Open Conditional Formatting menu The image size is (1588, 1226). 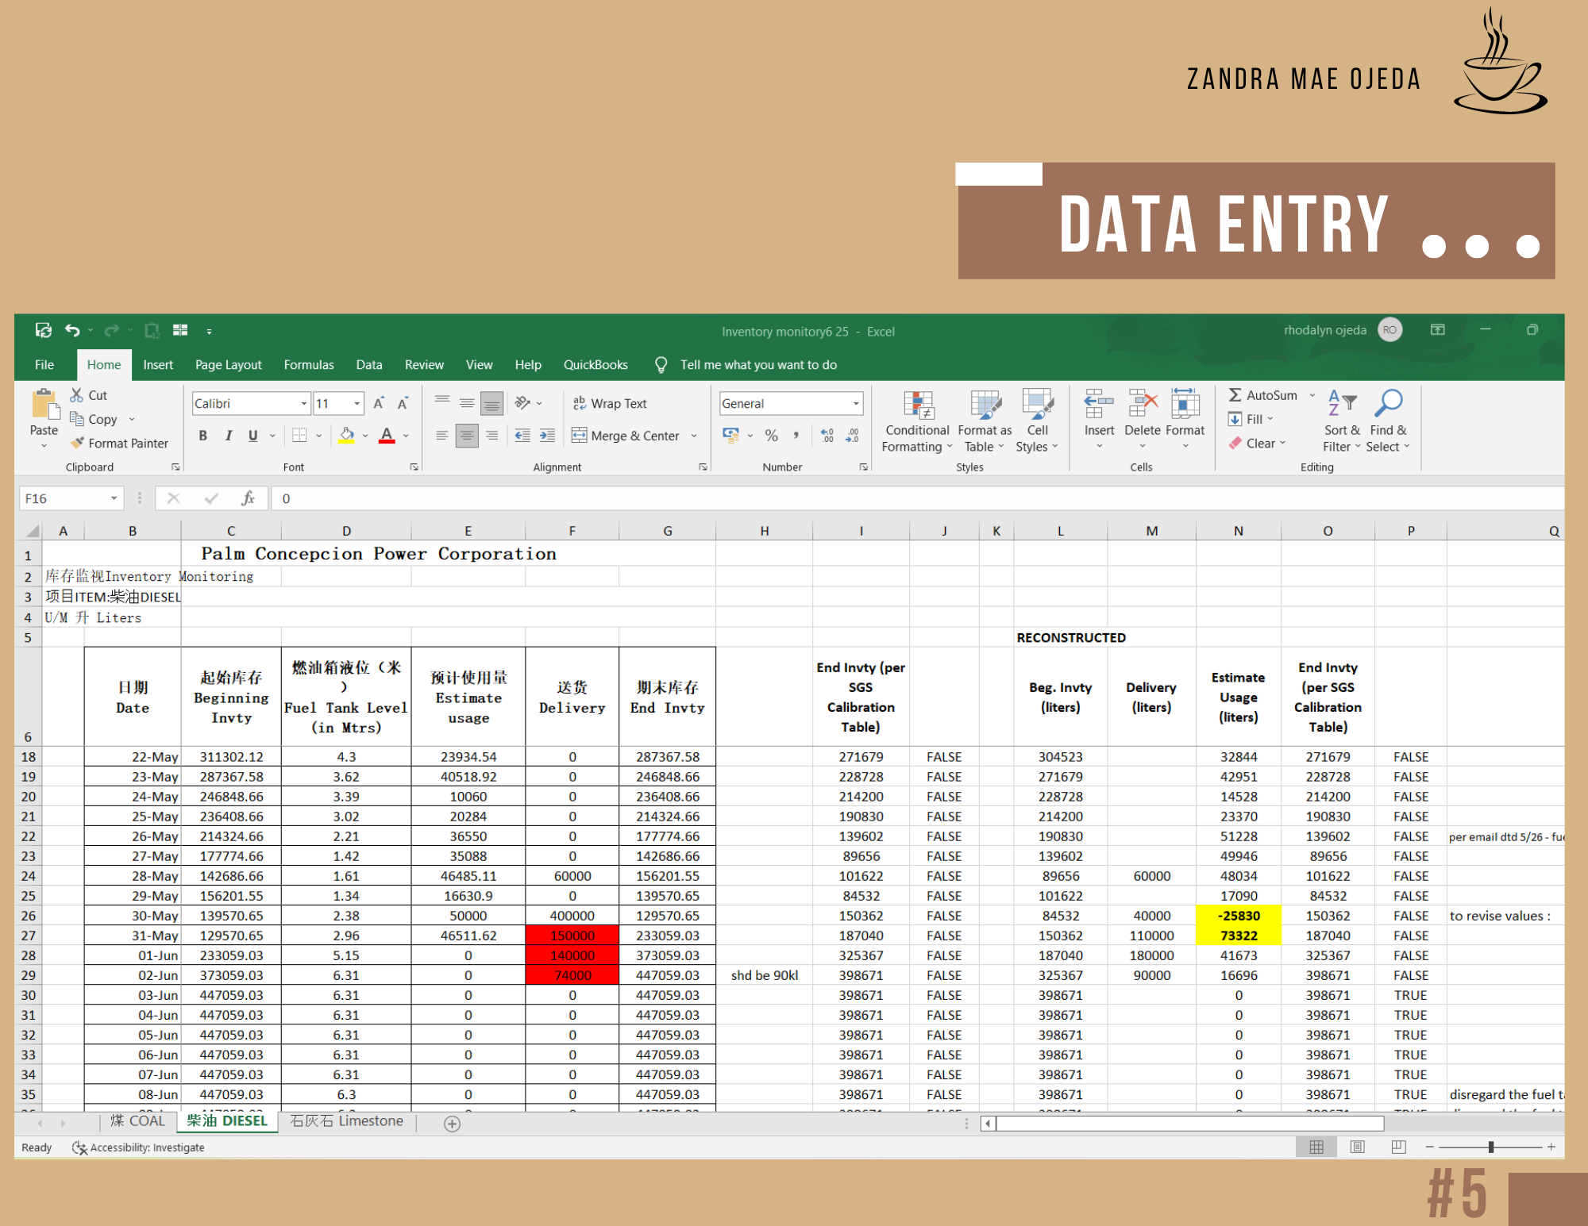coord(917,422)
